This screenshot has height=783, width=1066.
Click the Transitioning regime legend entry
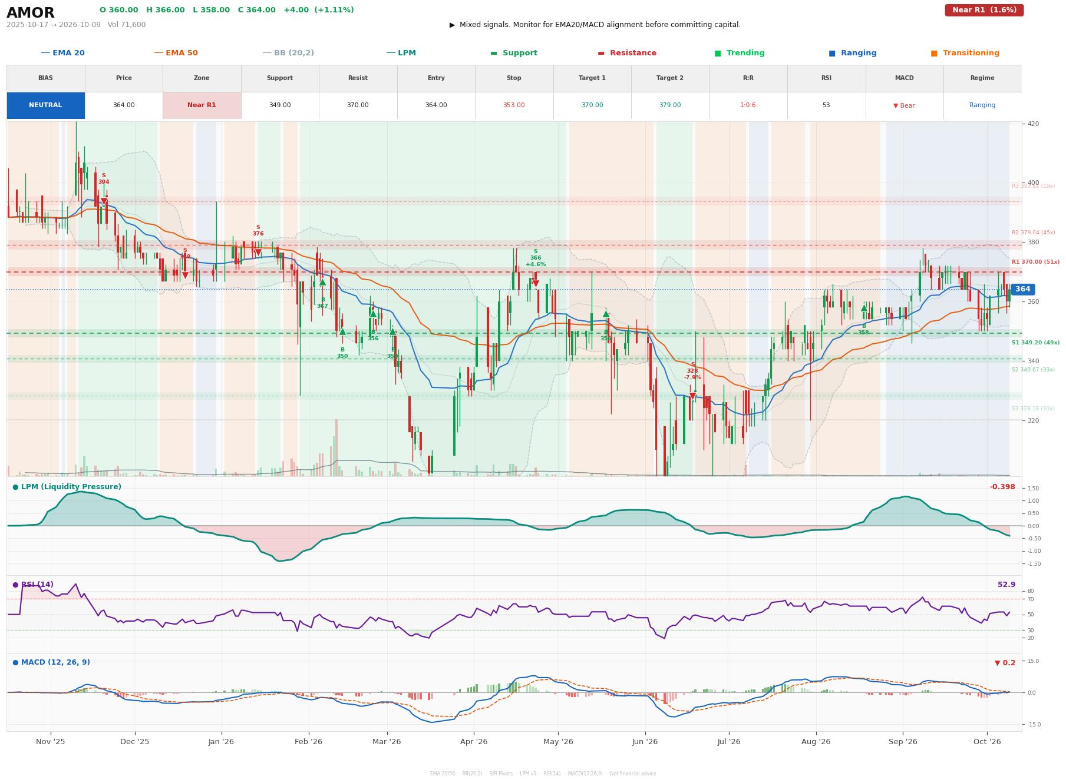tap(965, 53)
